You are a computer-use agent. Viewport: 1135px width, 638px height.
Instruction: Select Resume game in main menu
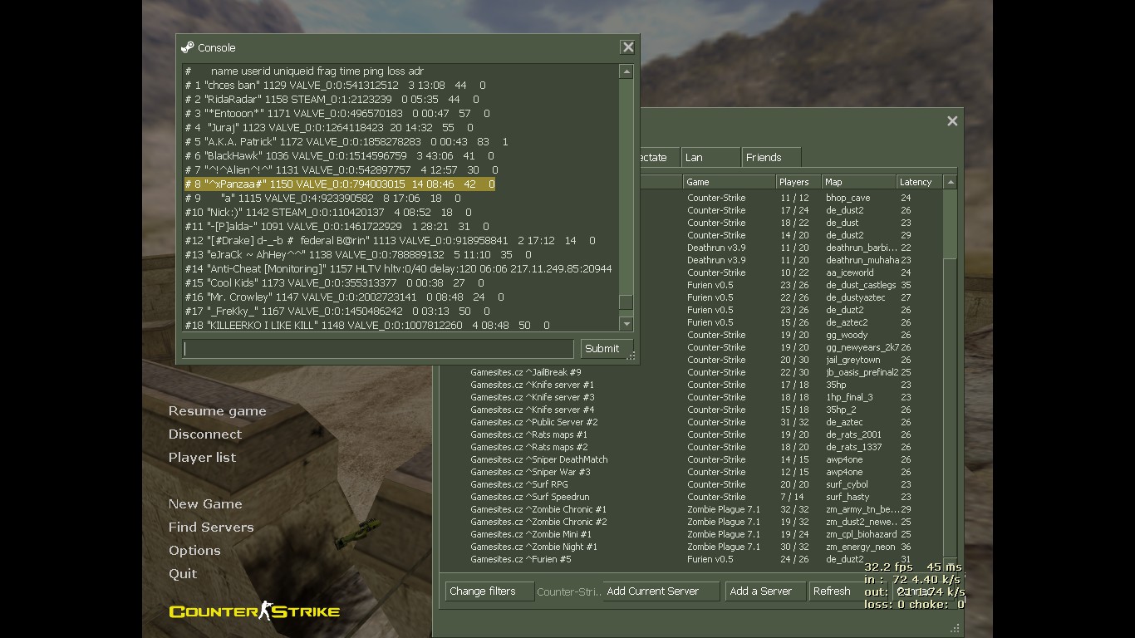(x=217, y=411)
